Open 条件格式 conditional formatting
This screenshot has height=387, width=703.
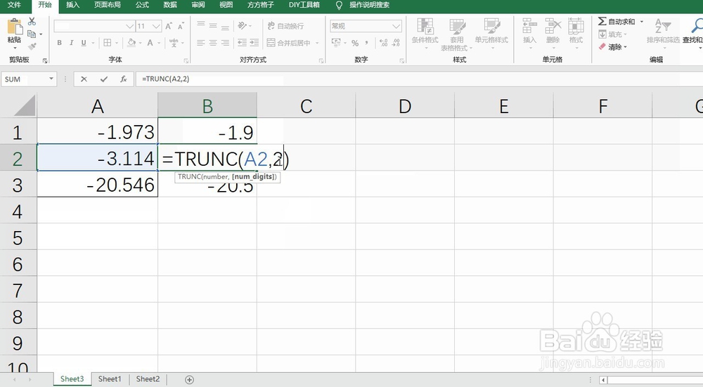(425, 32)
